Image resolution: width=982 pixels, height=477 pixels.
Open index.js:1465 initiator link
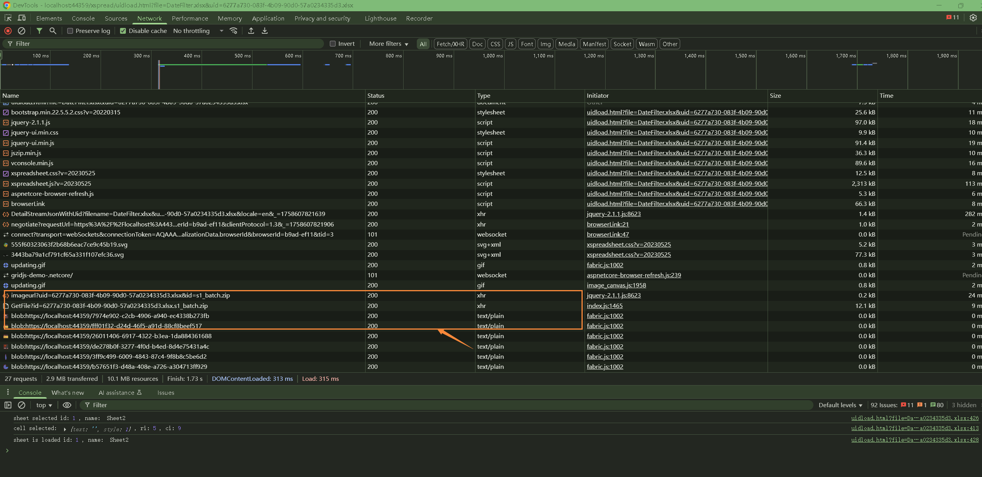[x=604, y=306]
